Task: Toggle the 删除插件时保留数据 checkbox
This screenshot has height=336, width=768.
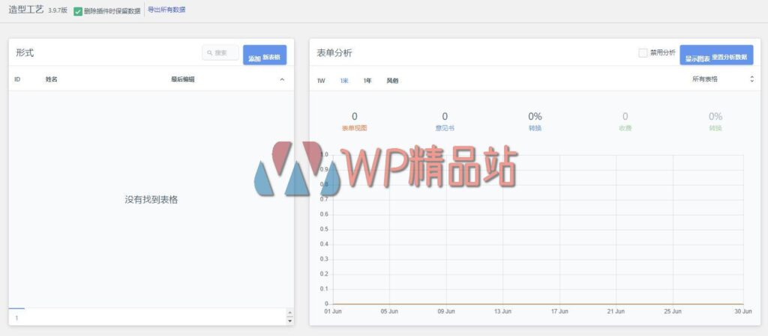Action: [x=78, y=11]
